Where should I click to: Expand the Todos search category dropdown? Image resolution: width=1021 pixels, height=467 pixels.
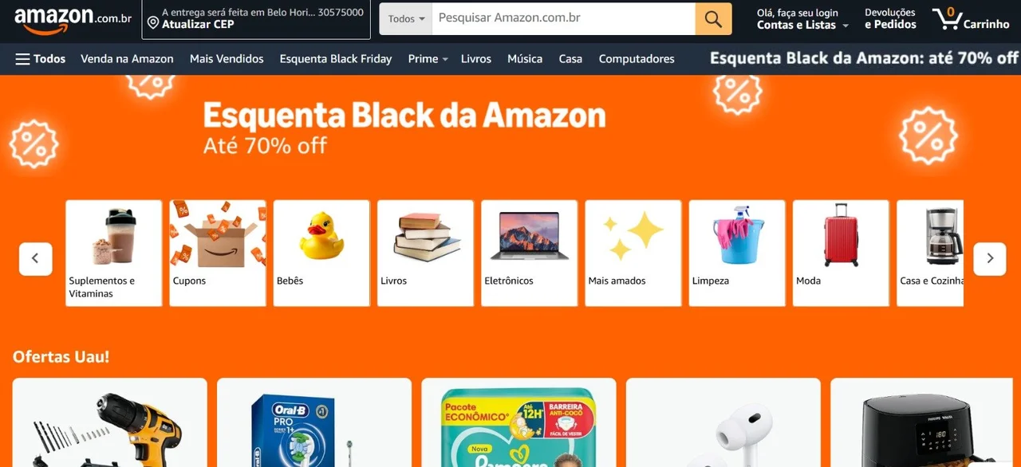[x=406, y=19]
